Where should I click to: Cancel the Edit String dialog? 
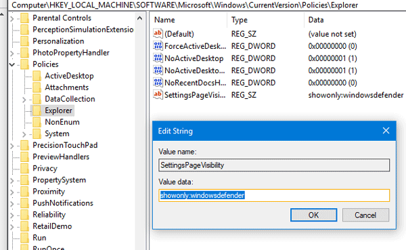[365, 215]
